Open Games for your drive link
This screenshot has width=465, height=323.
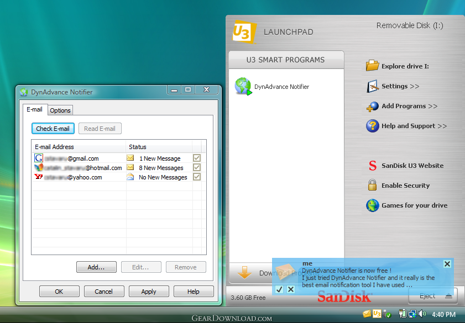tap(414, 205)
